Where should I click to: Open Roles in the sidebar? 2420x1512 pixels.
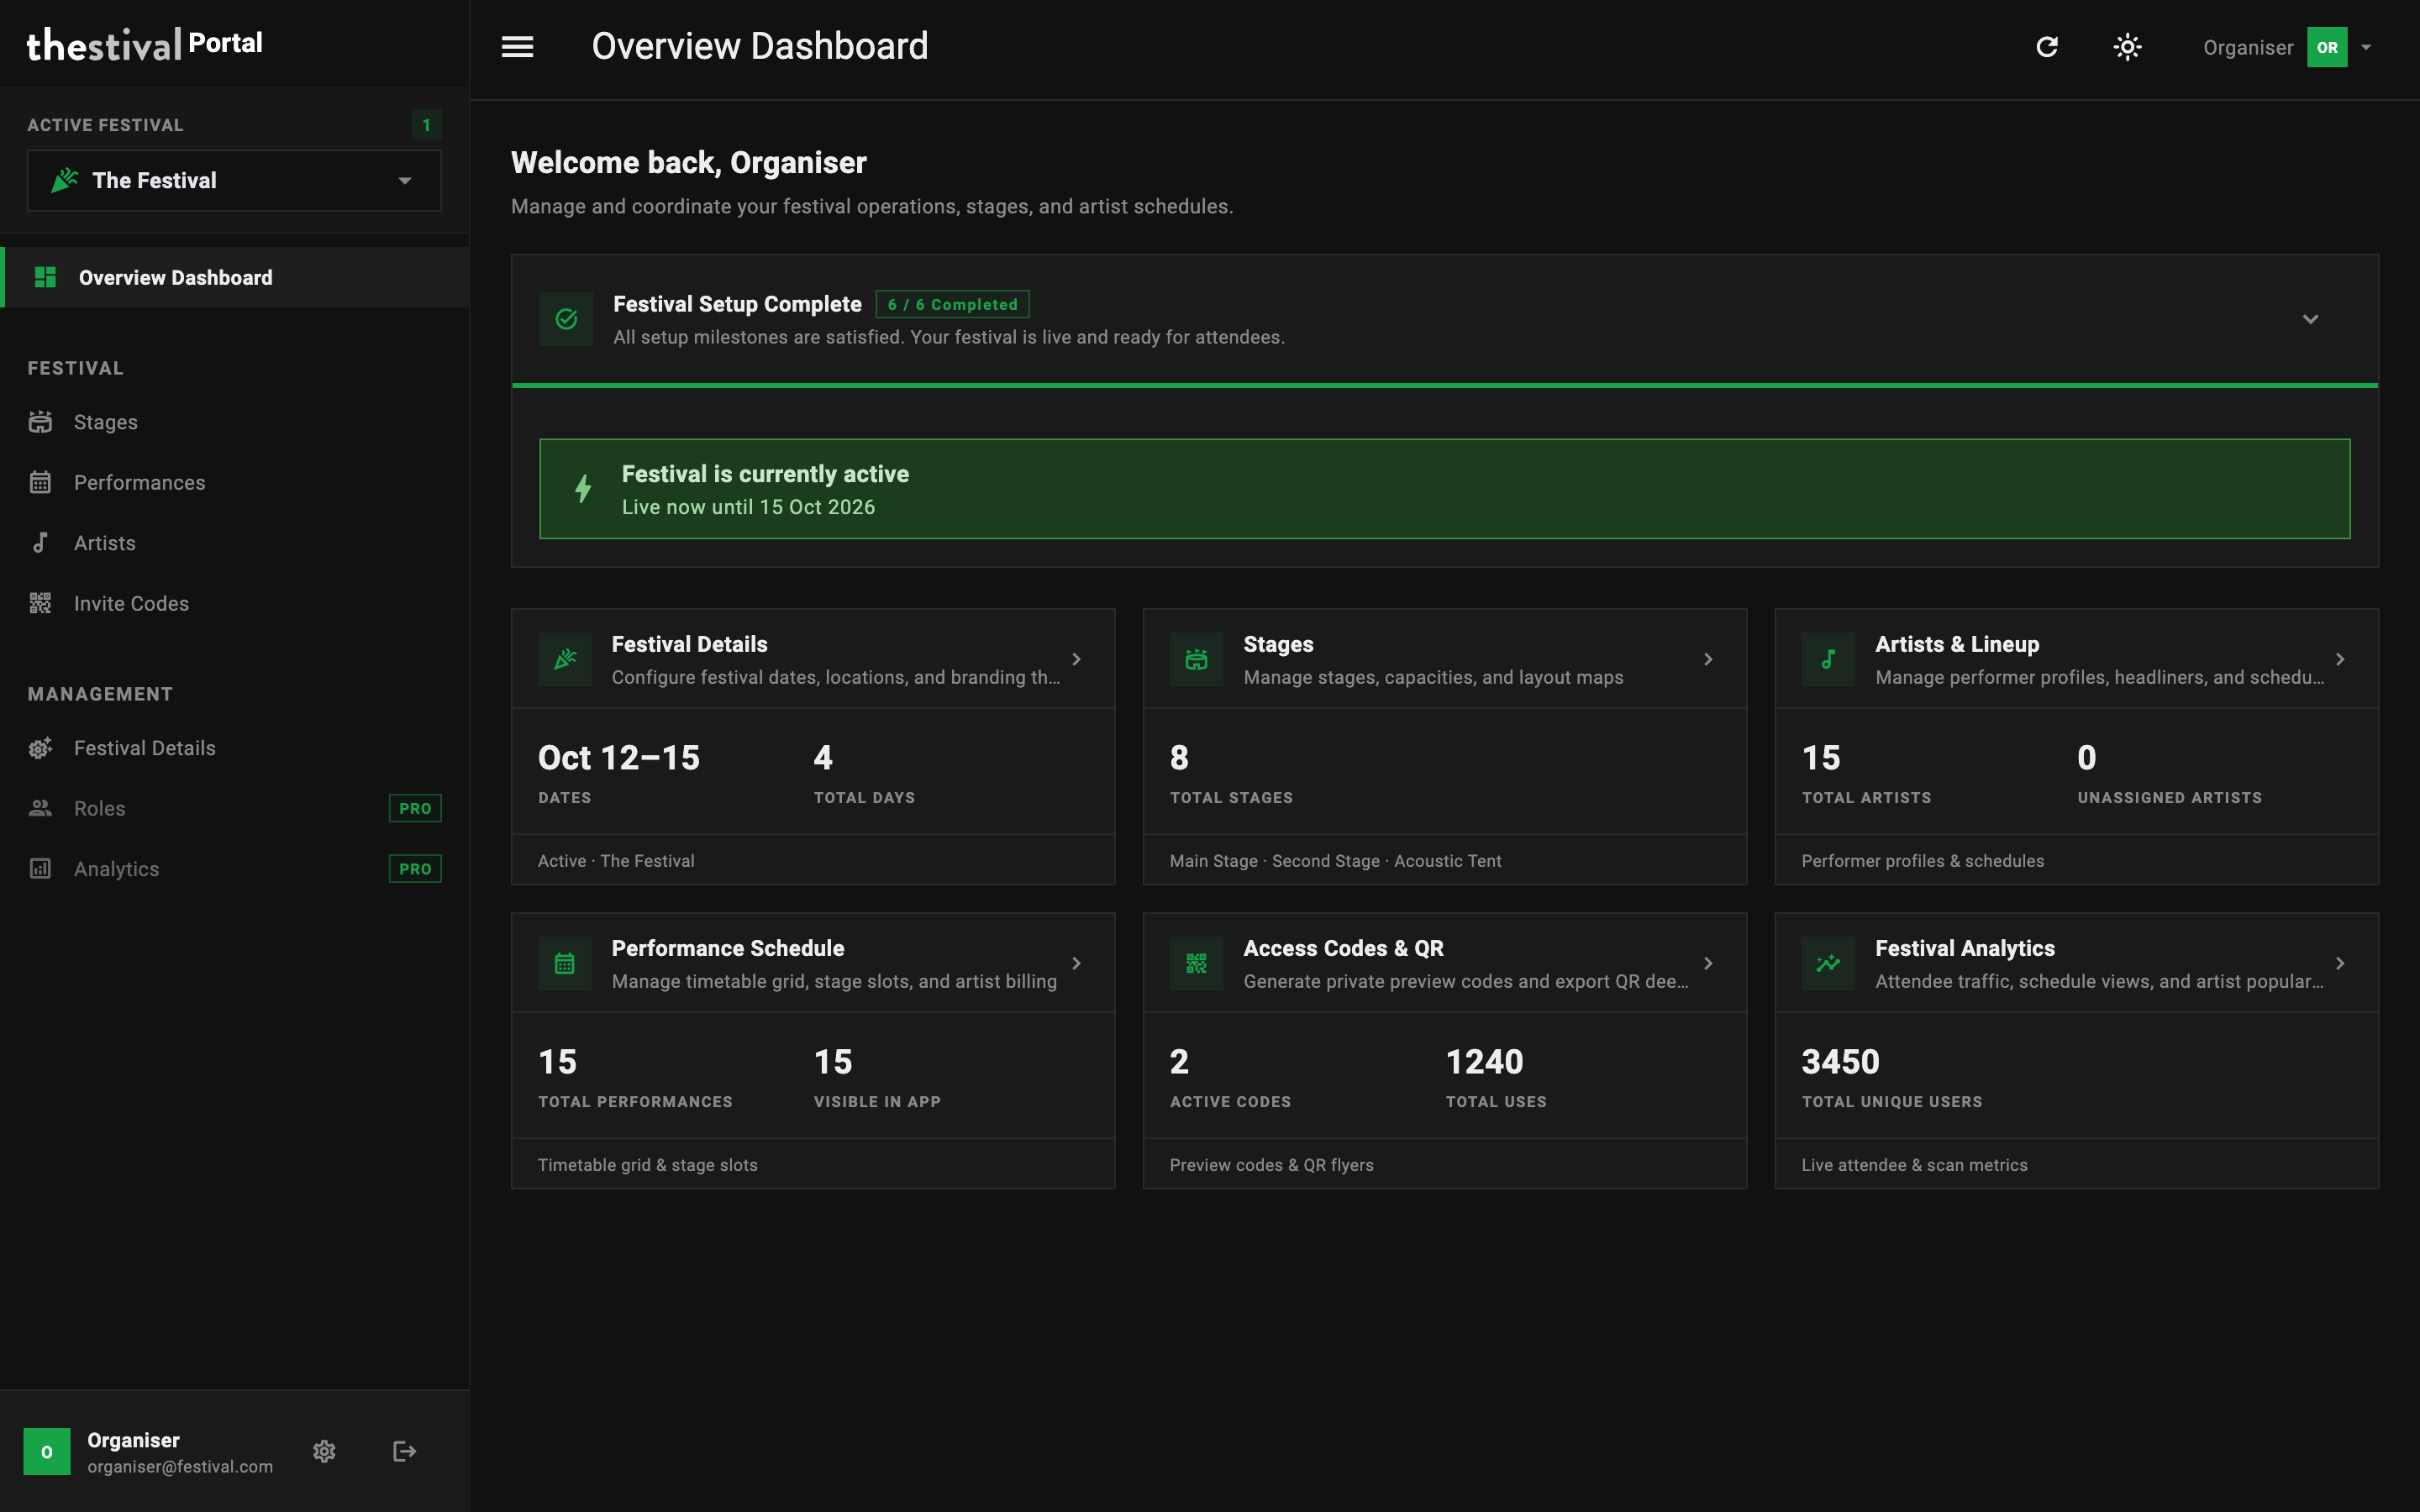[235, 808]
